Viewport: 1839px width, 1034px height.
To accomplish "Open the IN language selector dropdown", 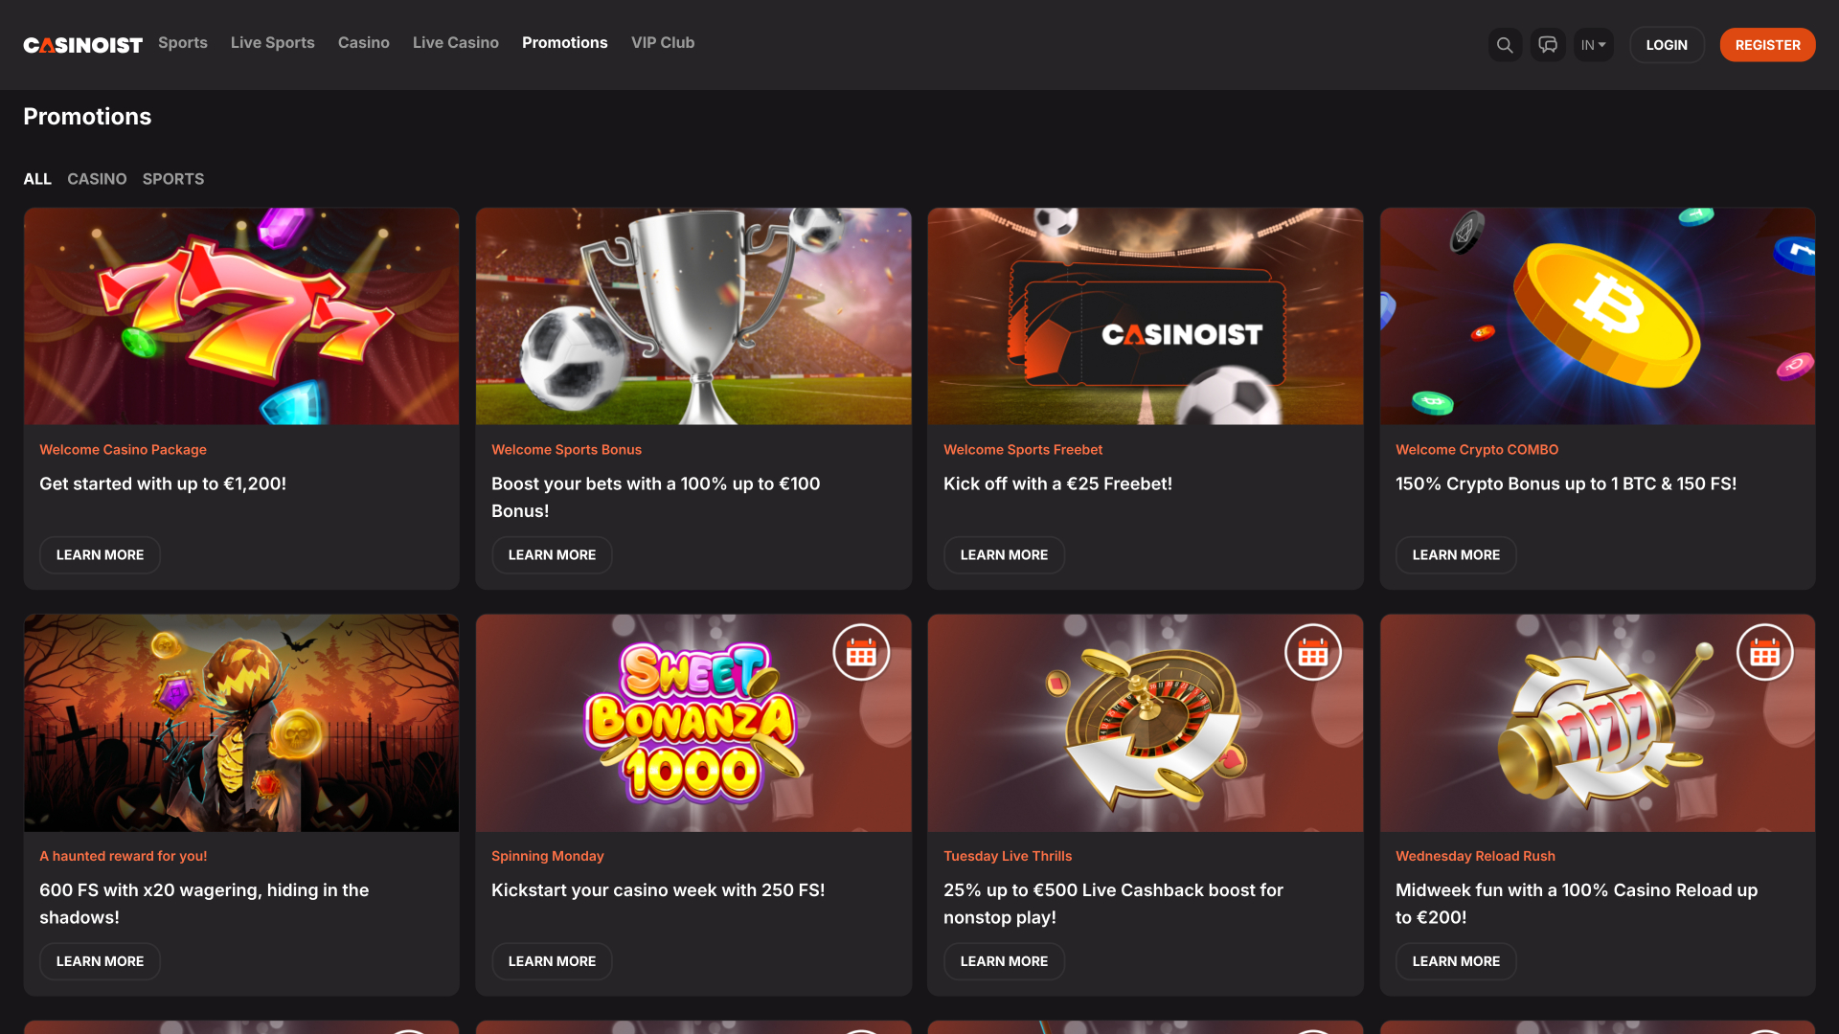I will [1593, 44].
